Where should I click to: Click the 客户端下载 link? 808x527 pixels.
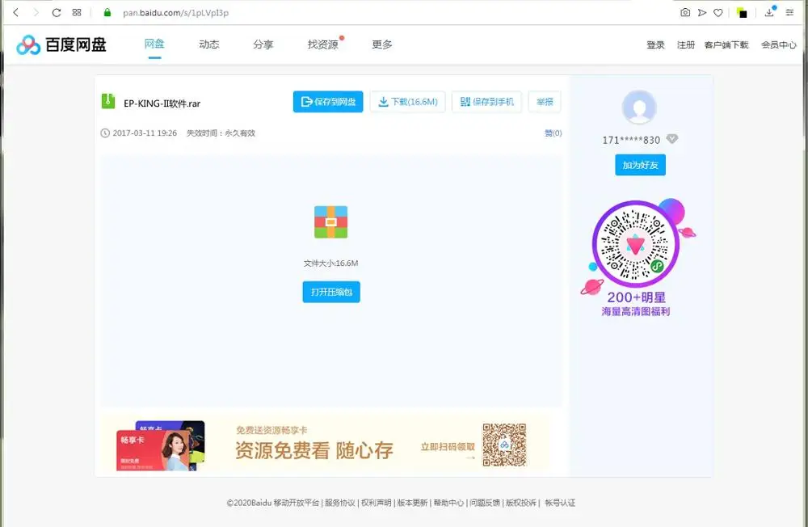[726, 45]
